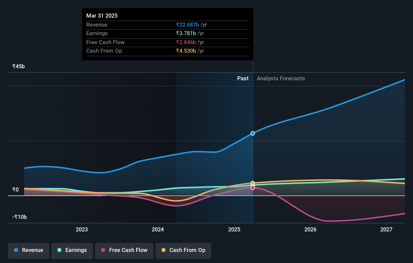Click the ₹2.846b free cash flow value
Screen dimensions: 413x263
click(x=186, y=42)
